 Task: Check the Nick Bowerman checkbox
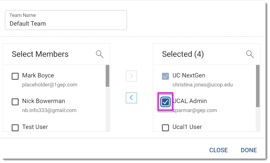(15, 102)
